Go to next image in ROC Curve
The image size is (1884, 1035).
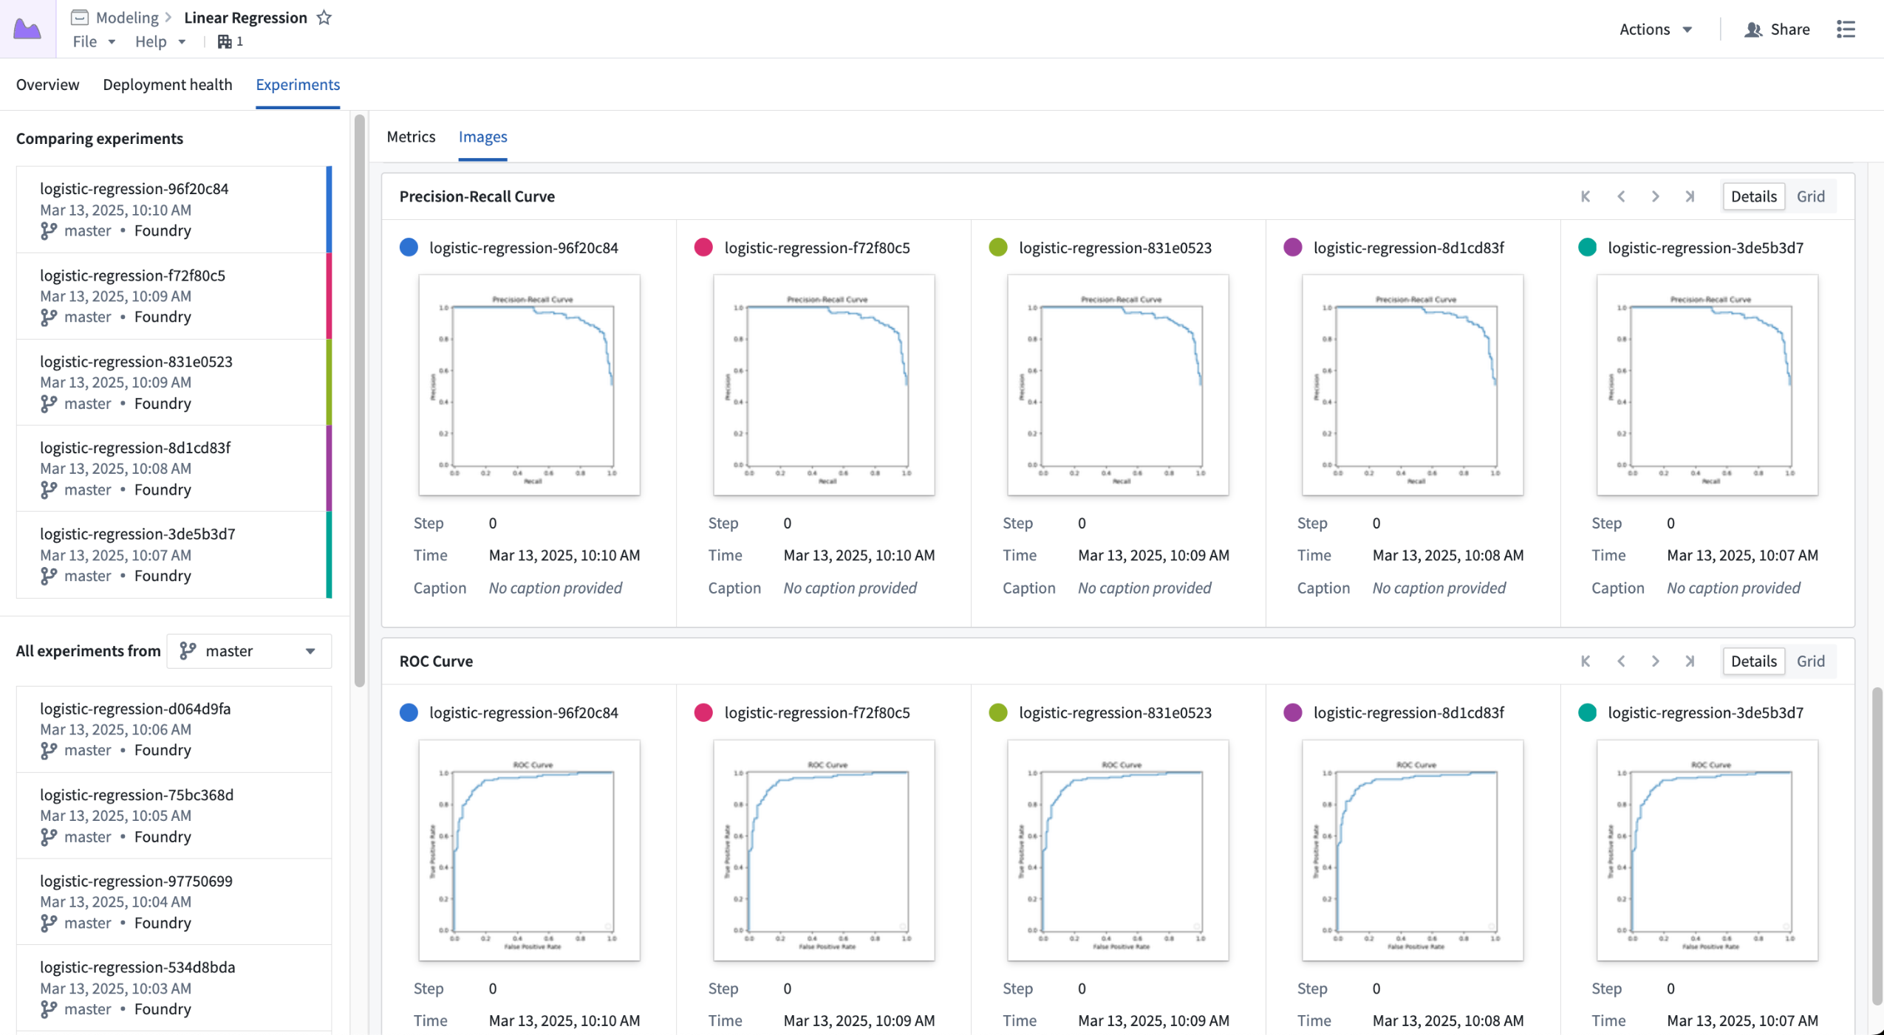[1655, 661]
